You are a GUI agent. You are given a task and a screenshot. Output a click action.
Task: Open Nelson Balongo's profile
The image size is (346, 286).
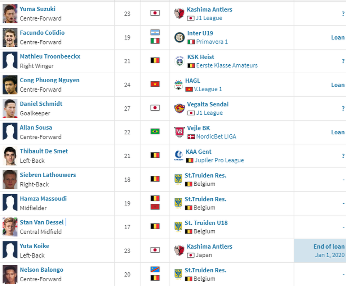41,270
